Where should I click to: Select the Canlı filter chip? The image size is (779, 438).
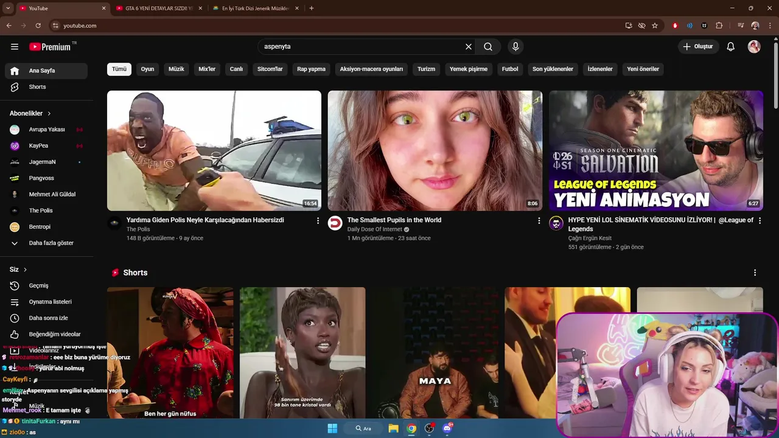pyautogui.click(x=236, y=69)
